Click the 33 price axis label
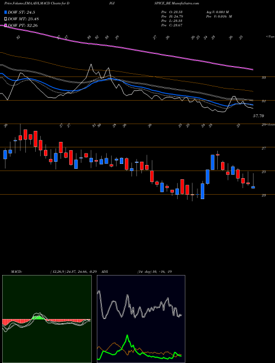Screen dimensions: 275x363 [x=263, y=78]
